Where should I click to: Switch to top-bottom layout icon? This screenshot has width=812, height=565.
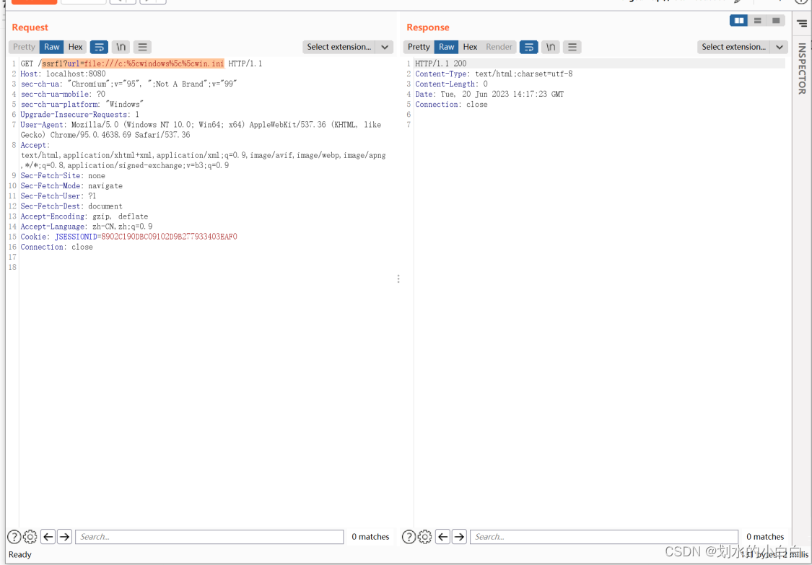point(758,21)
